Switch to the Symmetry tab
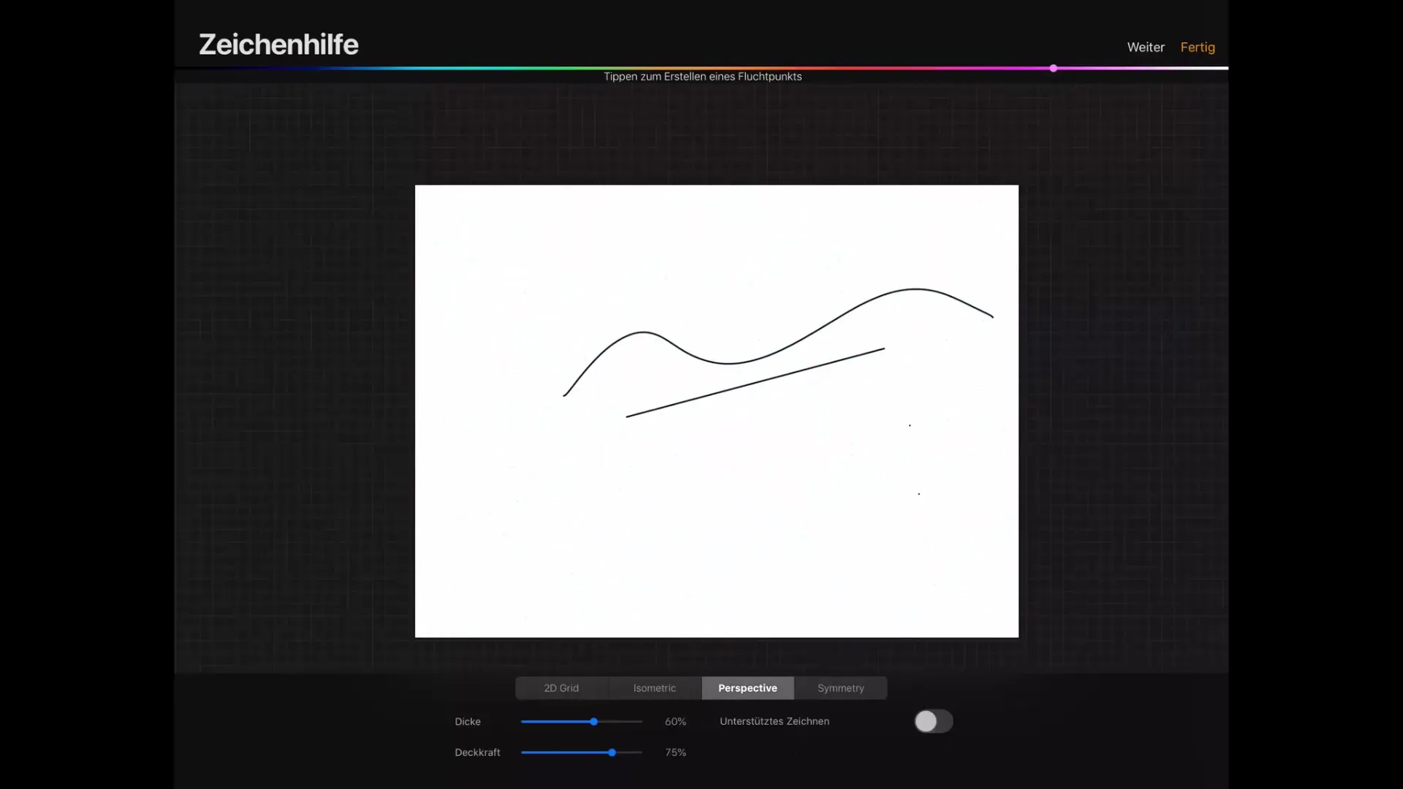Viewport: 1403px width, 789px height. tap(841, 688)
